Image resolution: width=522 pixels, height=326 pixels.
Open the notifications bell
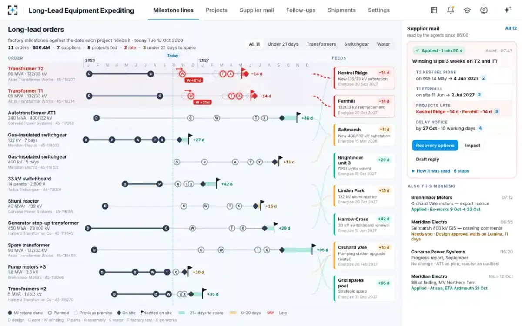451,10
